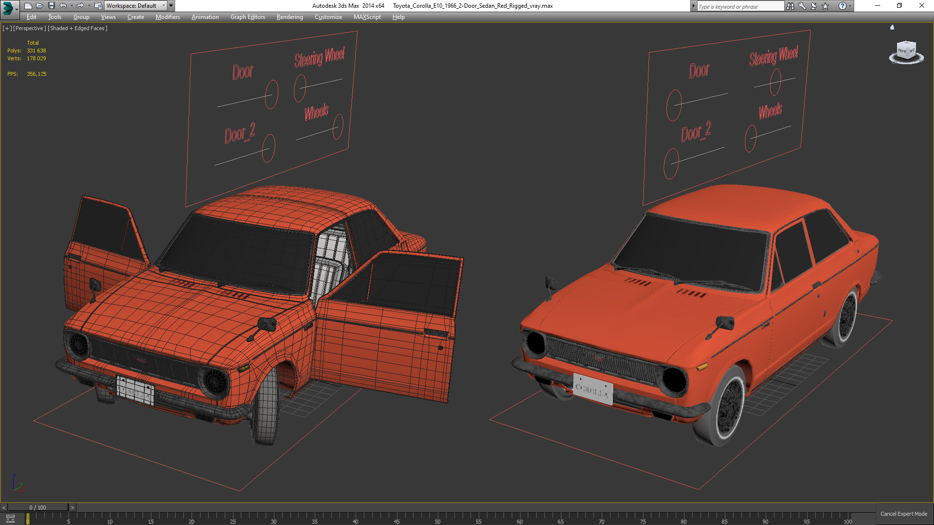Click the keyword search input field

pyautogui.click(x=740, y=6)
